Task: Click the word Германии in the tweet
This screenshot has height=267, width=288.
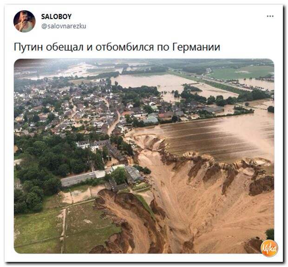Action: [196, 47]
